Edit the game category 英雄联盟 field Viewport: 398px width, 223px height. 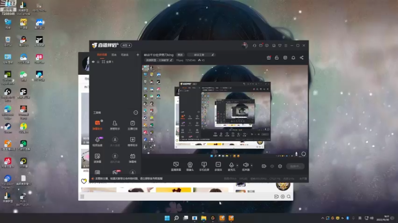159,60
